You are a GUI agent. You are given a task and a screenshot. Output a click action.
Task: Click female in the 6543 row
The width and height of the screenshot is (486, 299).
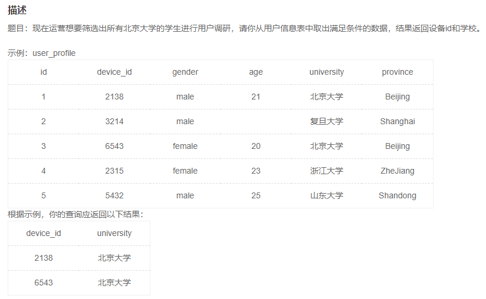[x=185, y=146]
